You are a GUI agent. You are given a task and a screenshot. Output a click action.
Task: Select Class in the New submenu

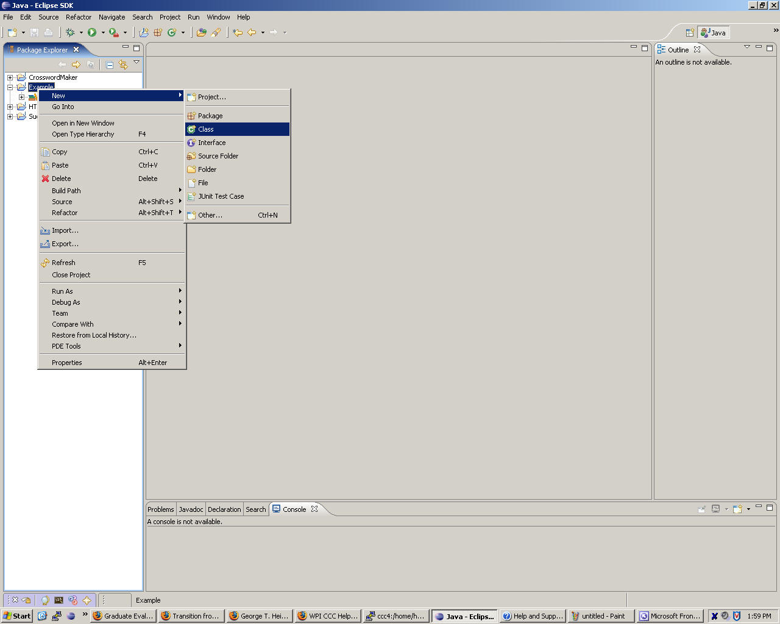tap(237, 129)
